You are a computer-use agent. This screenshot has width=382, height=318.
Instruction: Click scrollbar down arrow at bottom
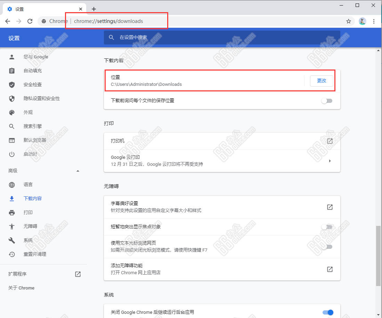[378, 315]
